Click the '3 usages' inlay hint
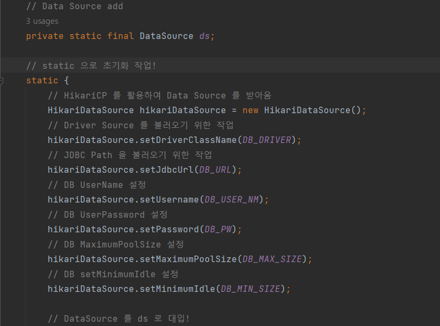Viewport: 440px width, 326px height. [42, 21]
